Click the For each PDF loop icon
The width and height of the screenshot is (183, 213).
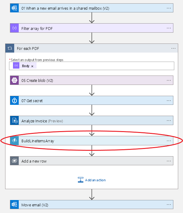pos(10,48)
